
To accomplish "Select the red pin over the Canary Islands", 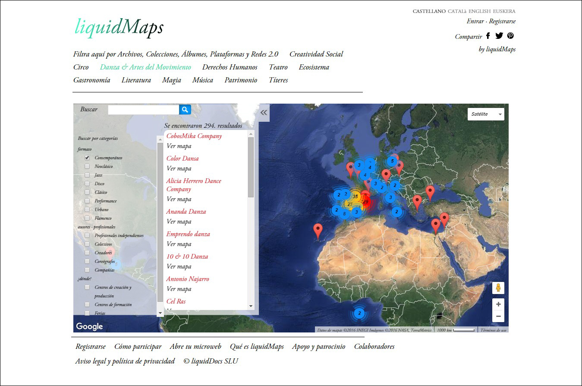I will click(x=318, y=231).
